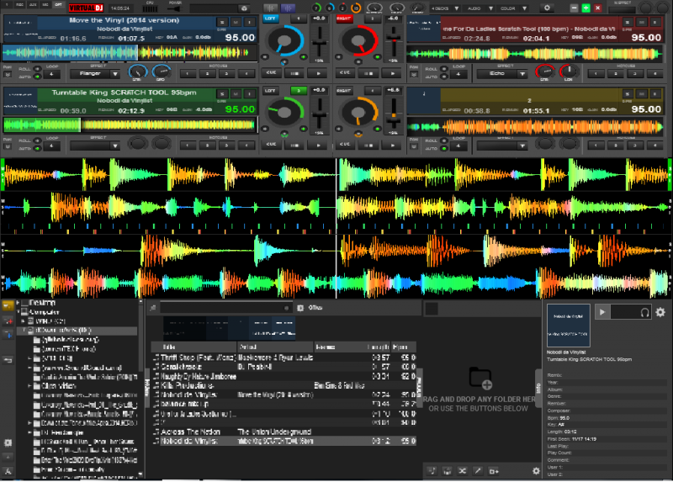Screen dimensions: 673x482
Task: Toggle AUTO loop on deck 1
Action: [x=37, y=77]
